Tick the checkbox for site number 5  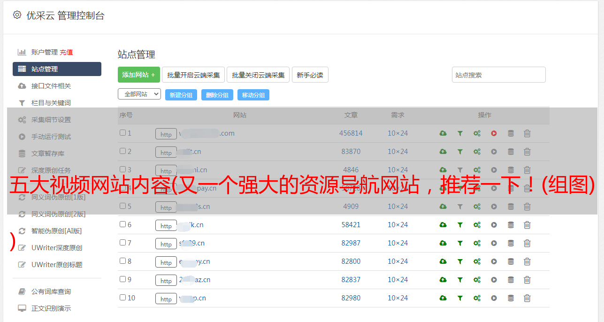coord(122,206)
